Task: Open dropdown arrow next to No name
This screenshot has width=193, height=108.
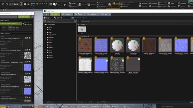Action: pos(32,17)
